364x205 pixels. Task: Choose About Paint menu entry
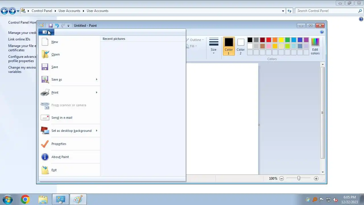pos(69,157)
